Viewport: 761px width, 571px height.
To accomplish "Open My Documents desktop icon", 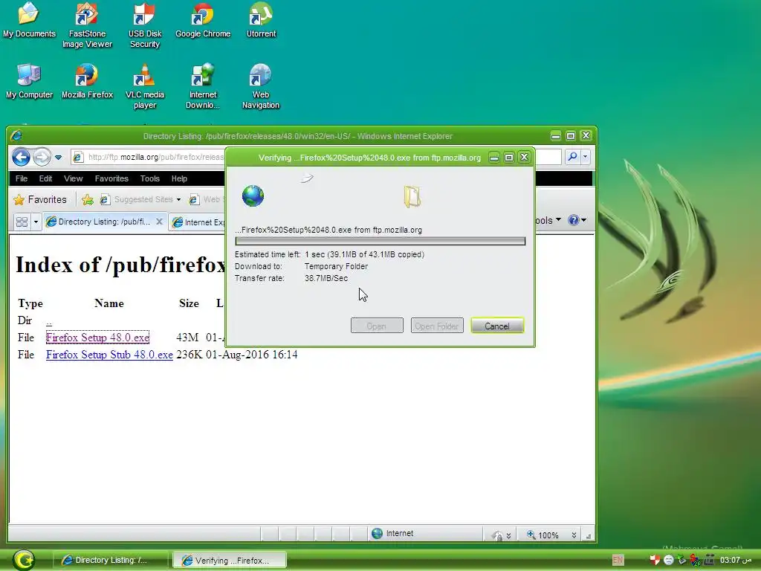I will 29,20.
